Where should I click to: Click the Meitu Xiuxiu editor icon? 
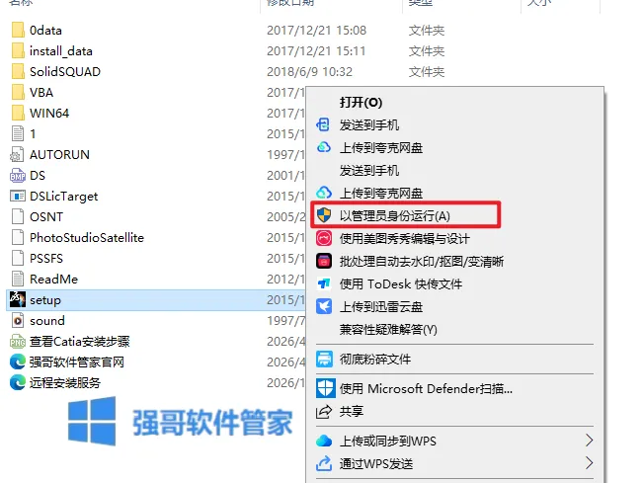point(324,238)
